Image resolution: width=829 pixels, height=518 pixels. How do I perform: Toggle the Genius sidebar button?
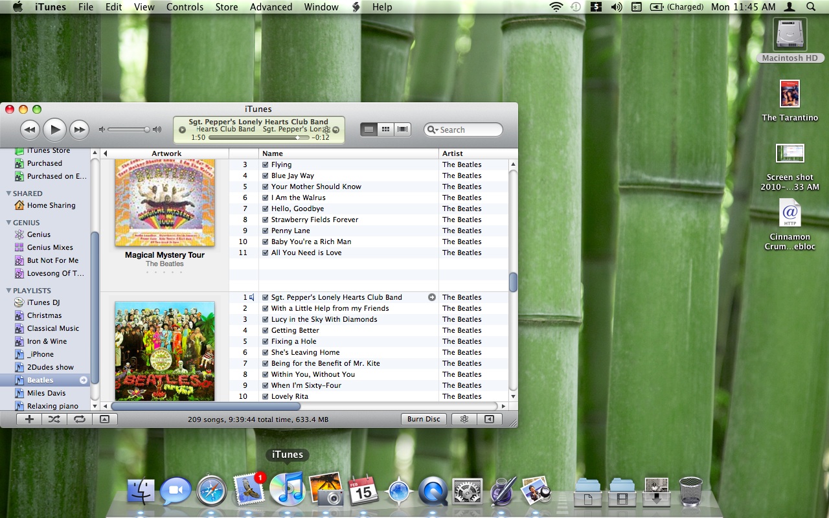pos(490,419)
